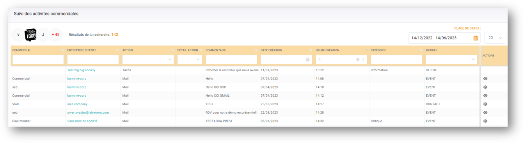Select the Votre Logo avatar
This screenshot has height=143, width=524.
[31, 35]
